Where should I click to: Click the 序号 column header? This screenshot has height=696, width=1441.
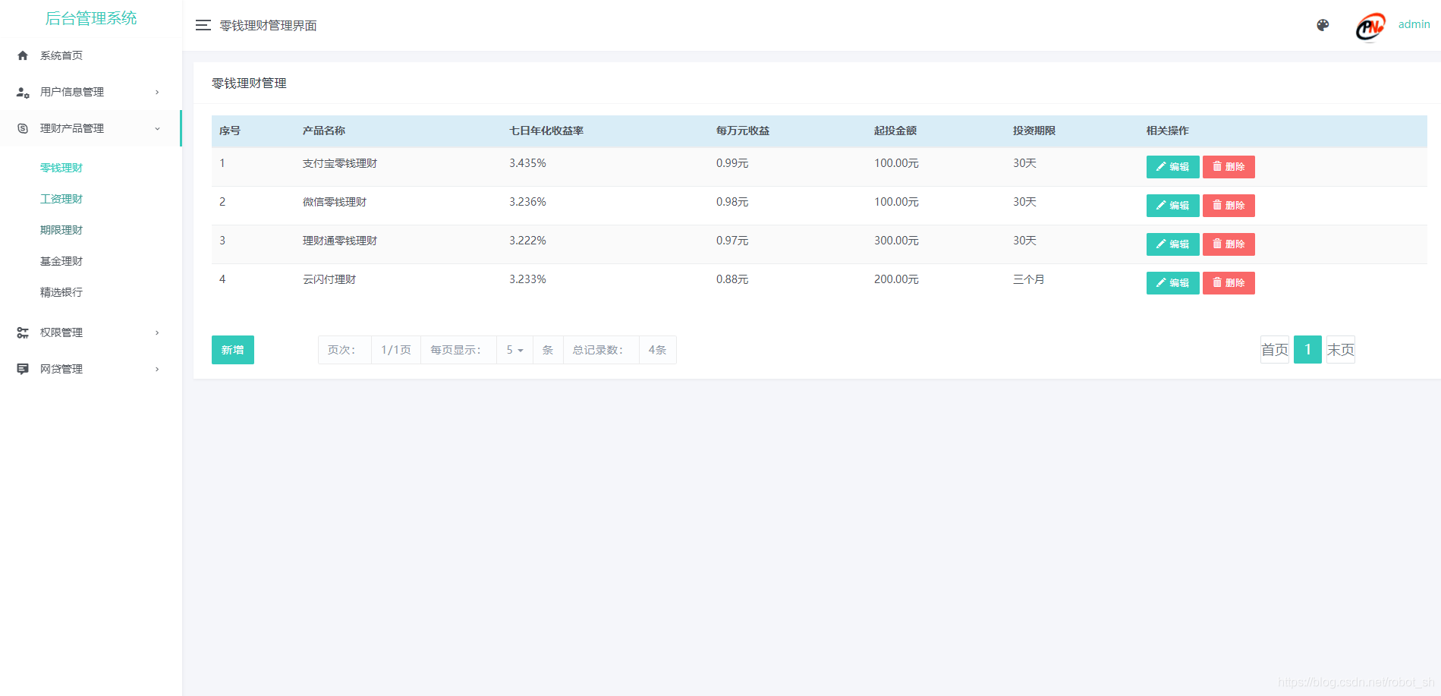click(230, 131)
